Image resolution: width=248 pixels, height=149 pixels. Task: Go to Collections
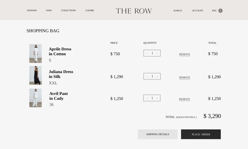(x=68, y=11)
